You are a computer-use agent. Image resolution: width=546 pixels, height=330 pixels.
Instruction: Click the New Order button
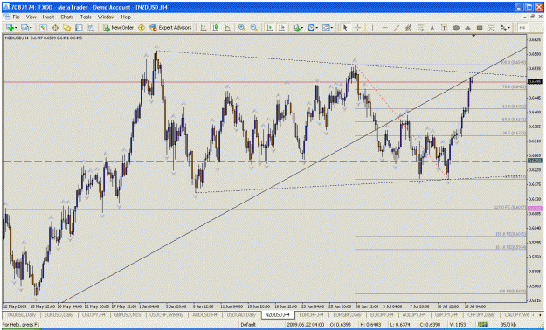coord(118,28)
